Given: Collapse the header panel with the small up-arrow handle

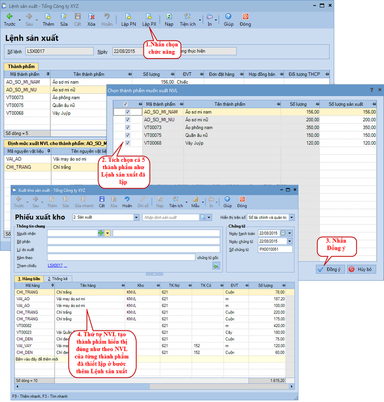Looking at the screenshot, I should pyautogui.click(x=154, y=274).
